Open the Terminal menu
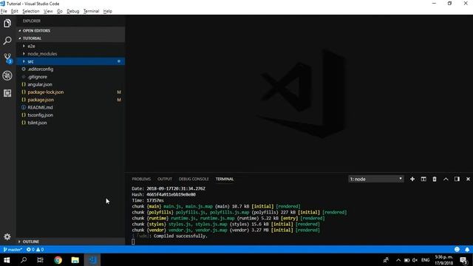 [x=91, y=11]
